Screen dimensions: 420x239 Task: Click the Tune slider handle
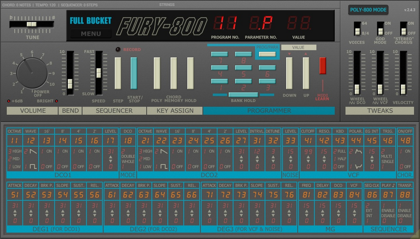pos(32,24)
